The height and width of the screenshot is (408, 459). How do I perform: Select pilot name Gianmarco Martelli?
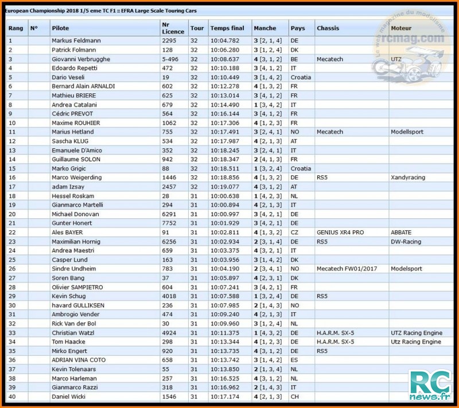point(77,205)
